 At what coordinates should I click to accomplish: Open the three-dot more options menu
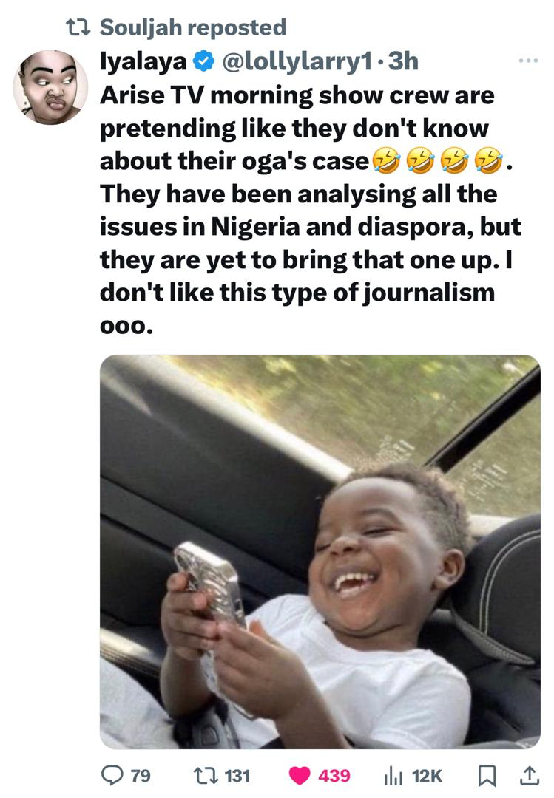[528, 61]
